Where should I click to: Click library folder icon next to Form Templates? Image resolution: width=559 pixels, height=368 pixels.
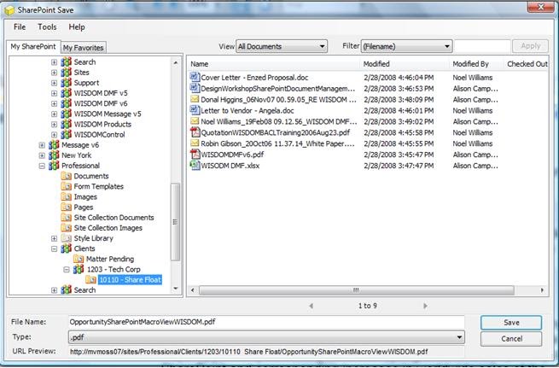[x=67, y=186]
